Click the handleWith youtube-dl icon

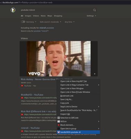click(59, 132)
